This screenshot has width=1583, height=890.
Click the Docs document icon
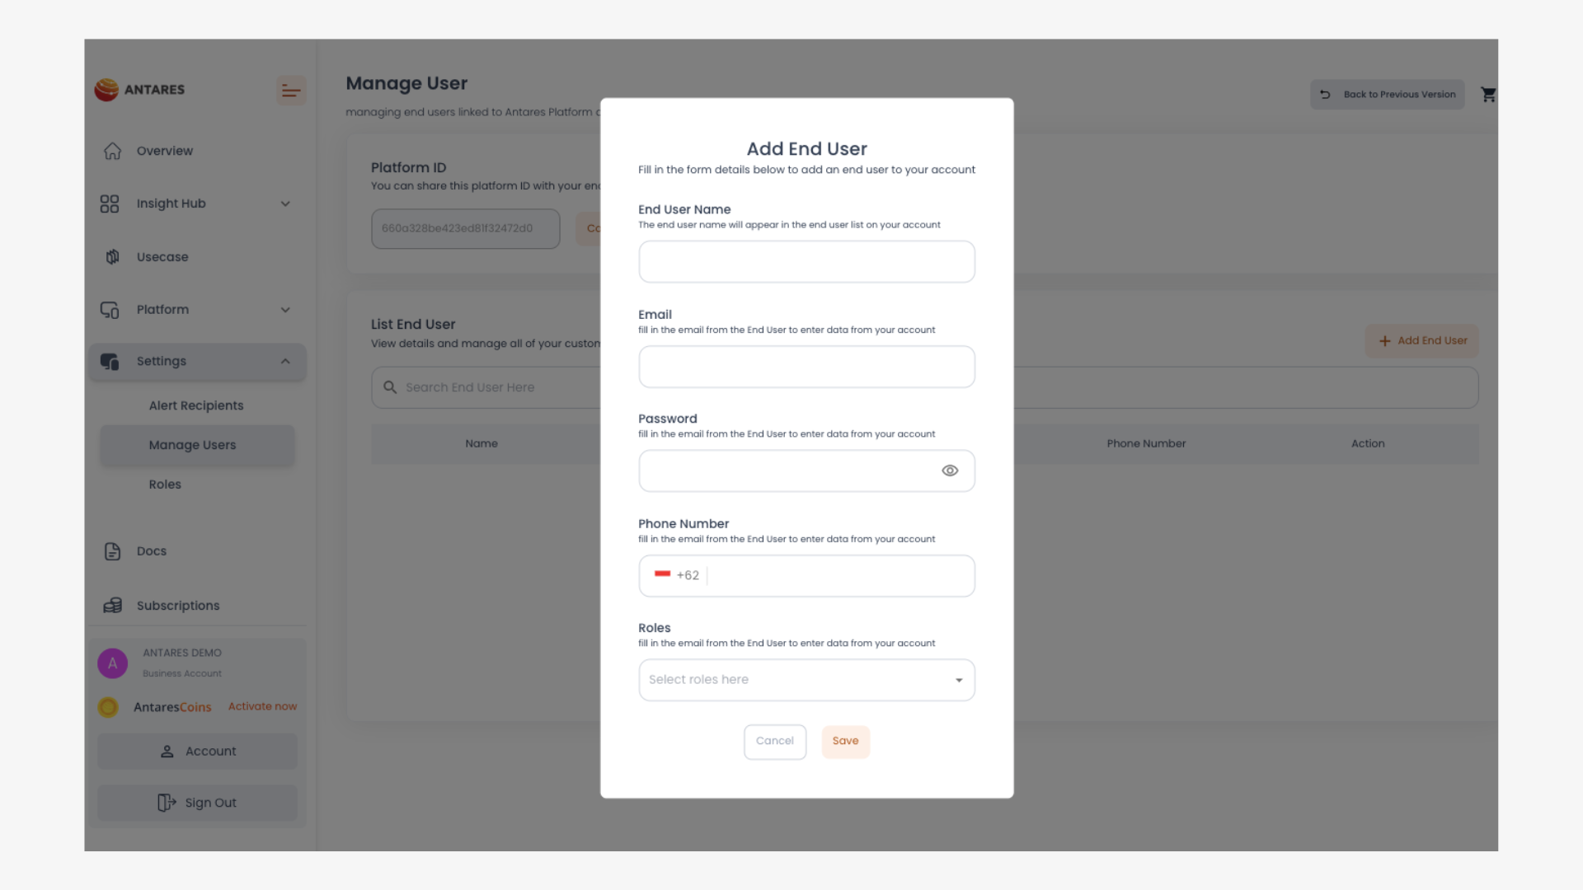[113, 551]
